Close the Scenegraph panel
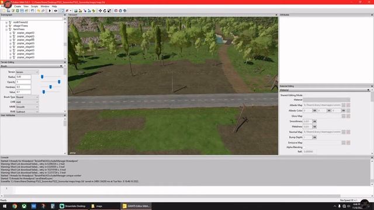 click(65, 15)
